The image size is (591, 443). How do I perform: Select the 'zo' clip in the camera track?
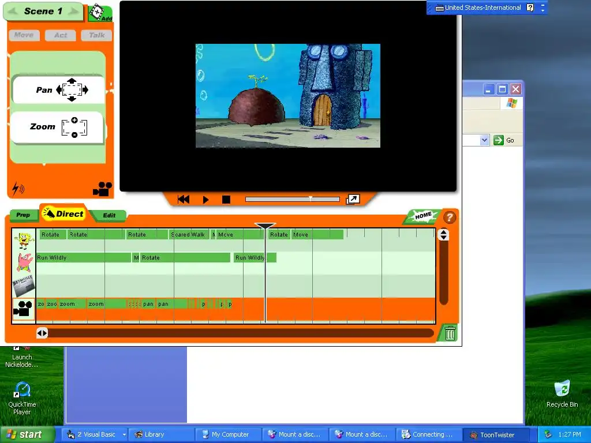(41, 304)
